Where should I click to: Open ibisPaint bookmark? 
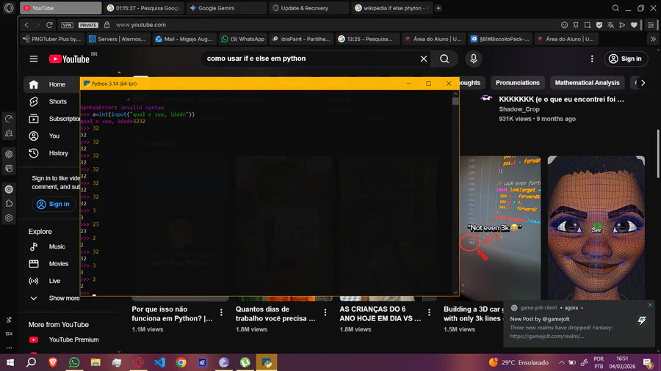pos(301,39)
